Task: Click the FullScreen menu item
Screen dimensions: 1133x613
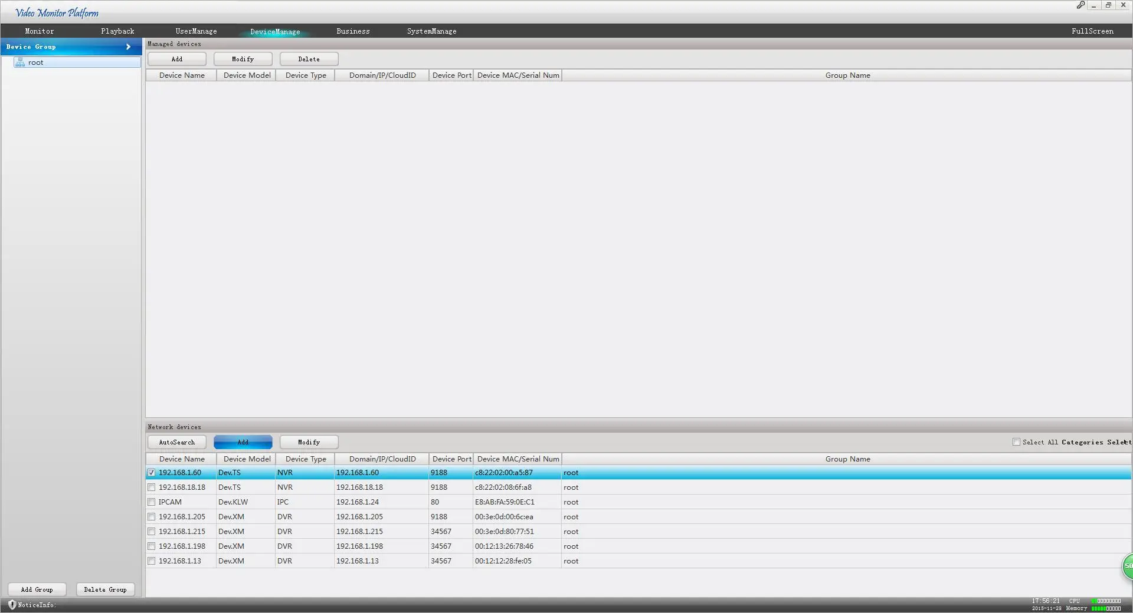Action: tap(1092, 31)
